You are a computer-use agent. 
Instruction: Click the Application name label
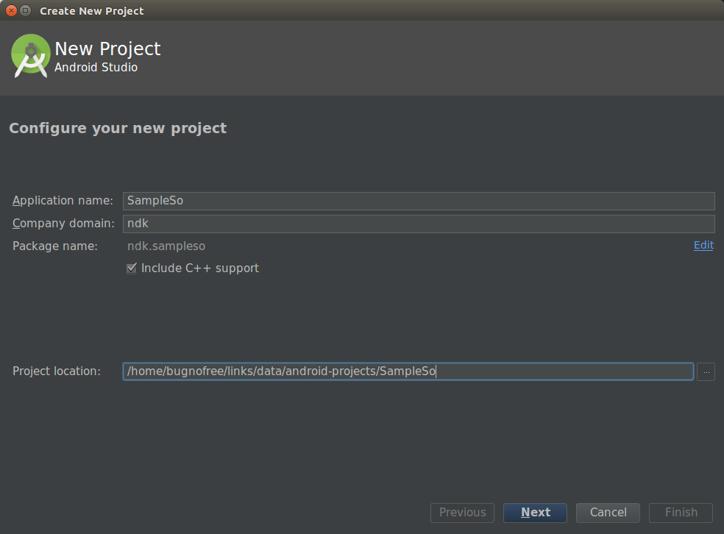[x=63, y=201]
